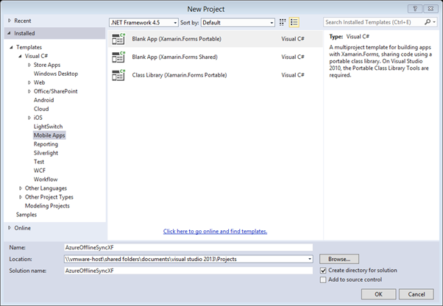The width and height of the screenshot is (443, 306).
Task: Select Test template category
Action: point(39,162)
